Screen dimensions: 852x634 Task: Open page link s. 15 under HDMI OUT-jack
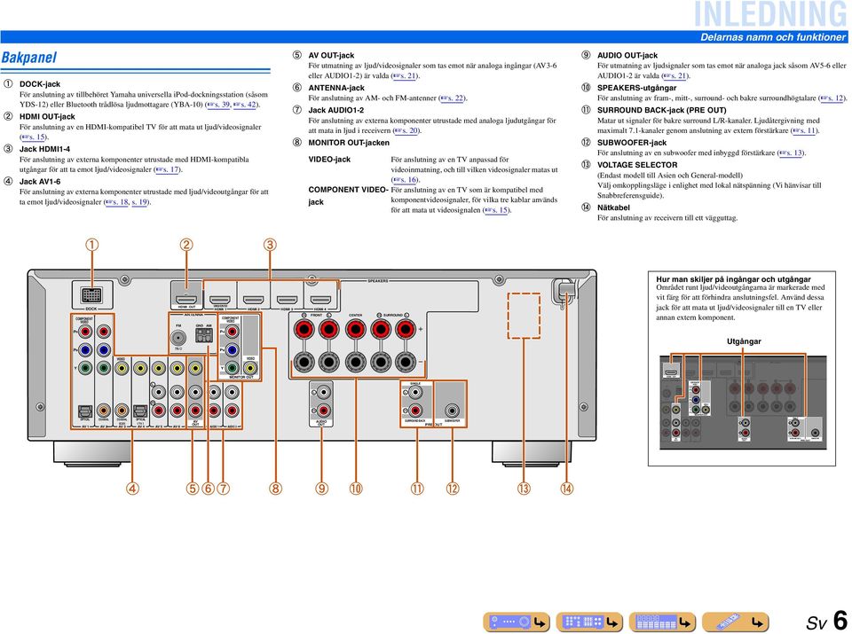[33, 137]
